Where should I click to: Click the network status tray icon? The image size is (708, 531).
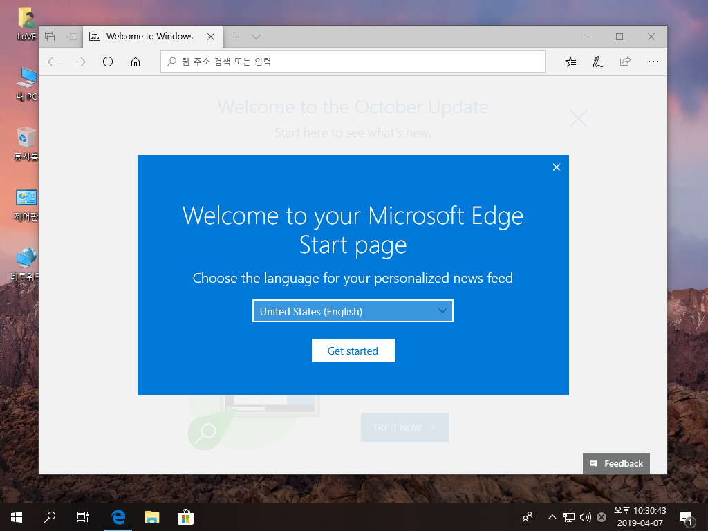pyautogui.click(x=569, y=517)
